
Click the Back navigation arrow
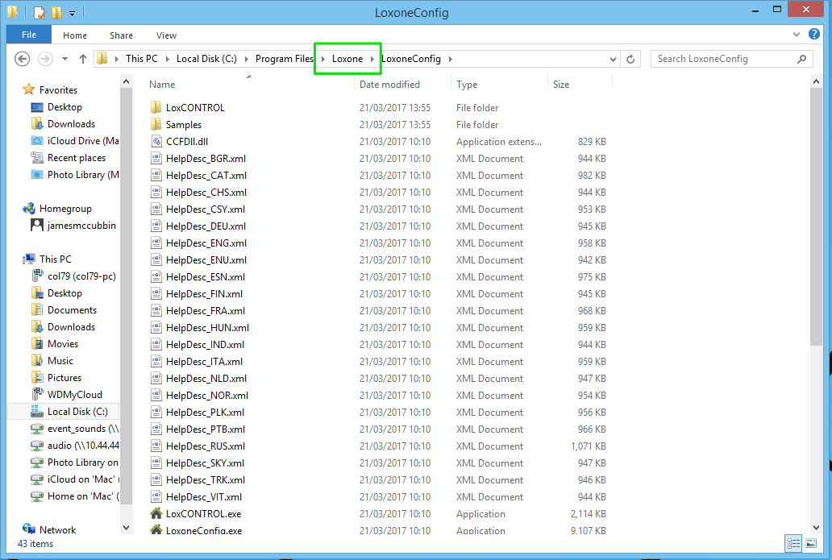22,59
